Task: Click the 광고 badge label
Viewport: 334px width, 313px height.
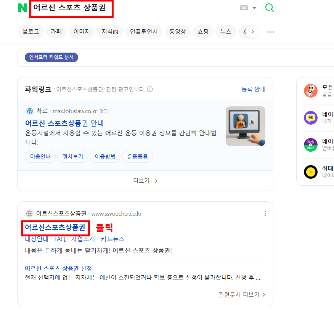Action: pyautogui.click(x=104, y=111)
